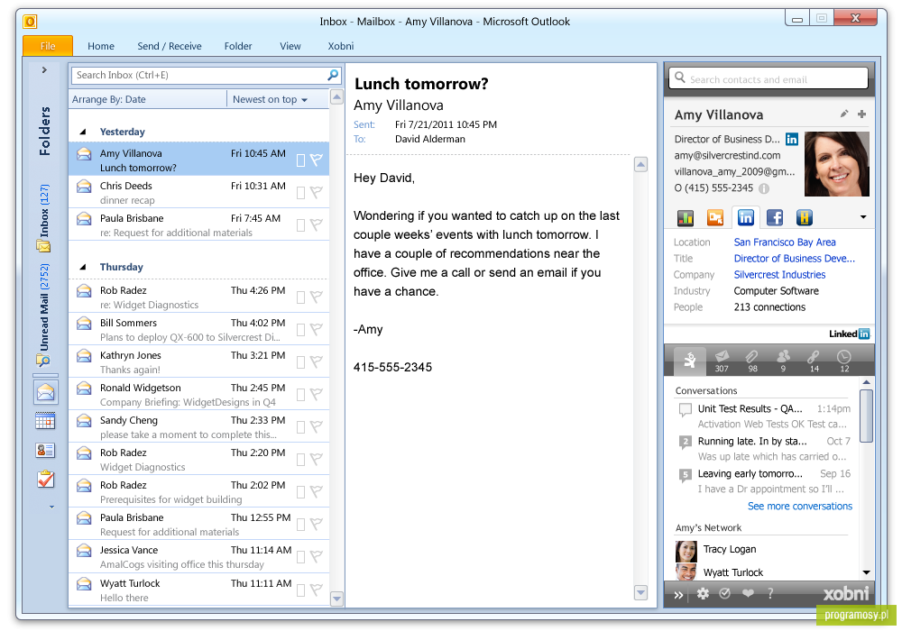Switch to the Xobni ribbon tab

[341, 46]
